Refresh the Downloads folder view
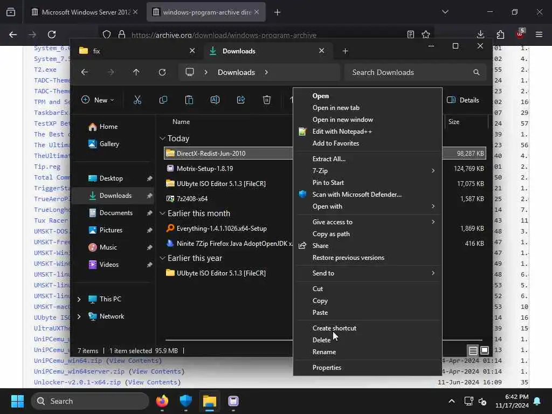The height and width of the screenshot is (414, 552). coord(162,72)
